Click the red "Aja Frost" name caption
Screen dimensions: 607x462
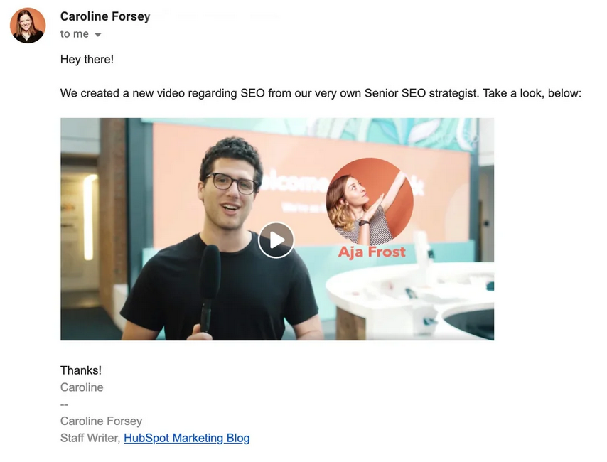372,252
